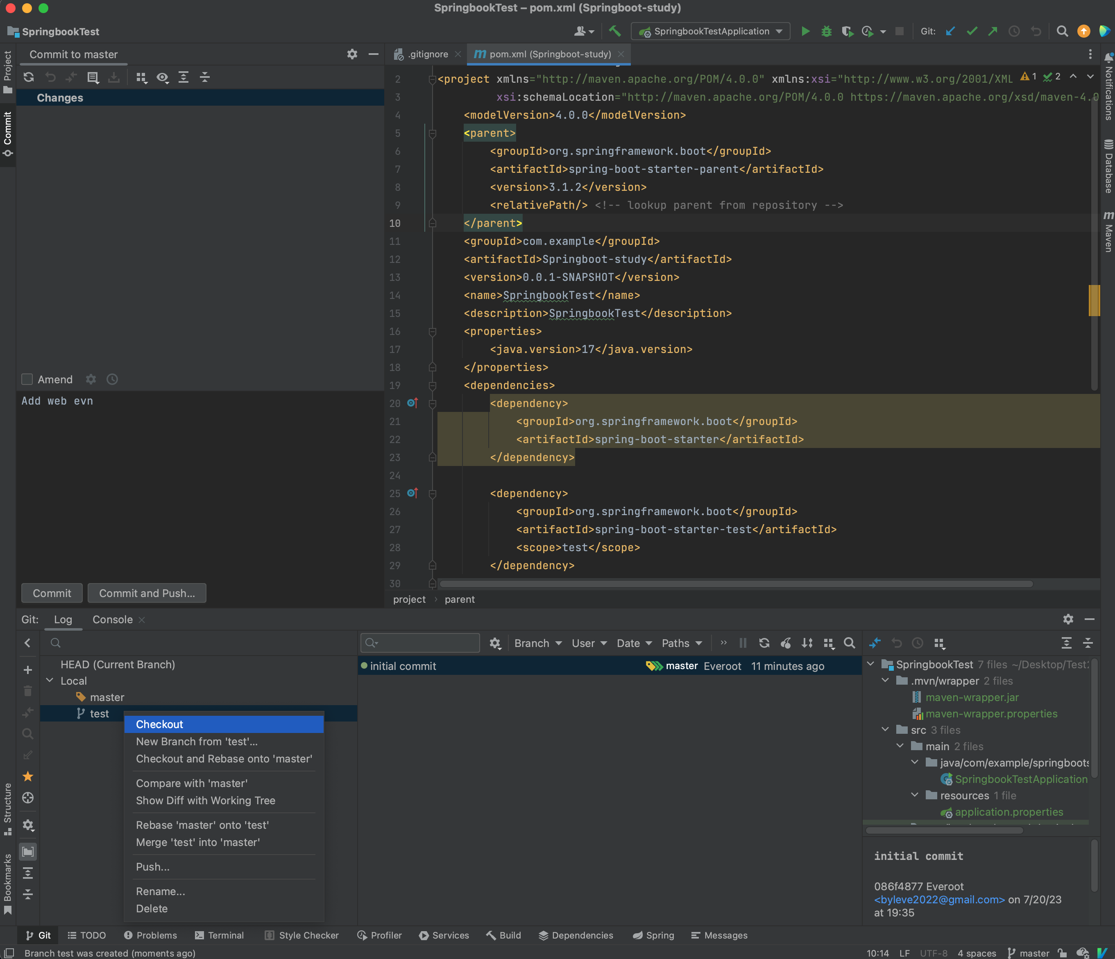Viewport: 1115px width, 959px height.
Task: Open the Date filter dropdown
Action: pyautogui.click(x=634, y=643)
